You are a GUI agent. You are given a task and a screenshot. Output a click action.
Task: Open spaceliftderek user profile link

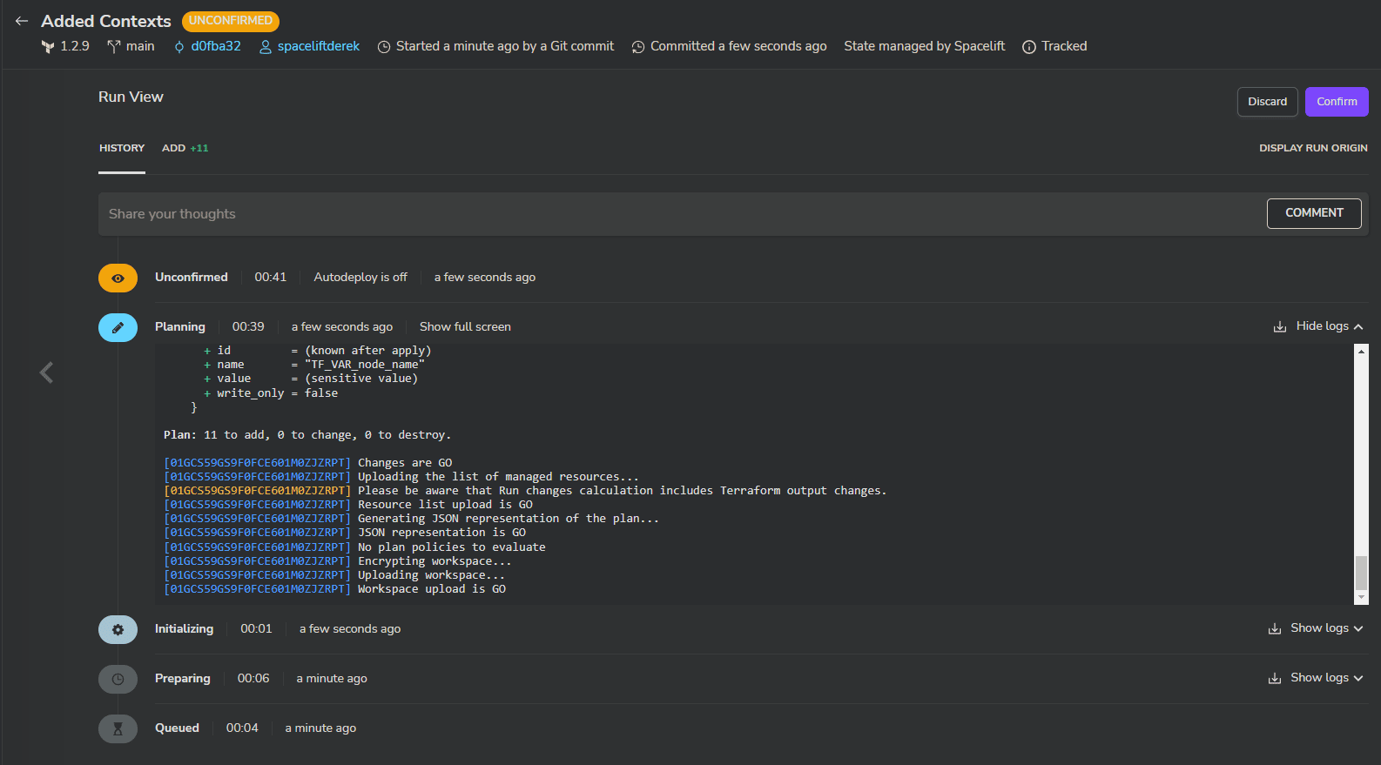(318, 46)
